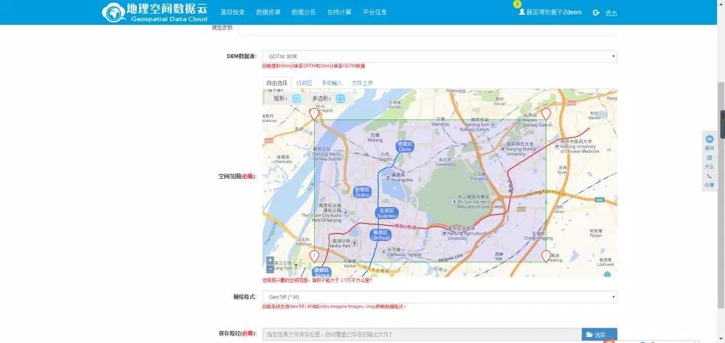Click the 退出 logout link

[x=612, y=13]
